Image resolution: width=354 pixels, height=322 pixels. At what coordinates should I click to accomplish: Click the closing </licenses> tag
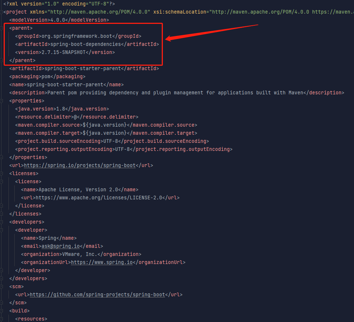(25, 214)
